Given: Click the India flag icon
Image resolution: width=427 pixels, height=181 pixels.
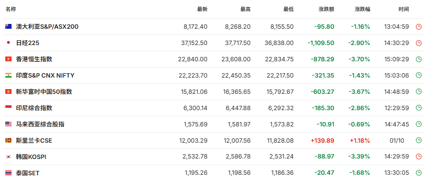Looking at the screenshot, I should 8,76.
